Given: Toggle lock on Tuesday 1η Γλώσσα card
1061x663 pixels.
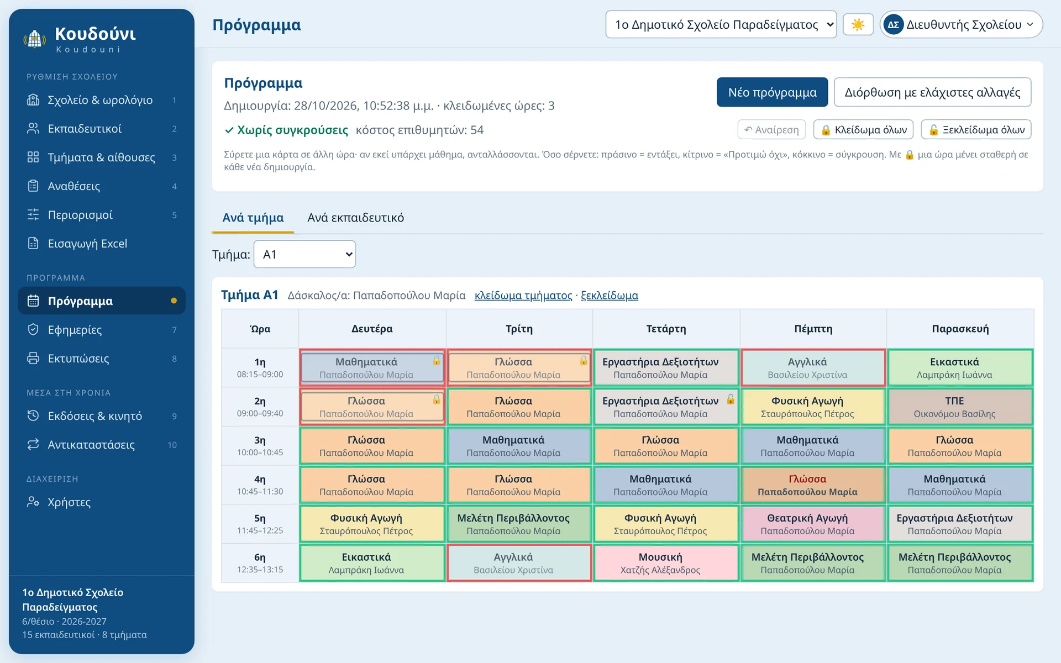Looking at the screenshot, I should coord(584,361).
